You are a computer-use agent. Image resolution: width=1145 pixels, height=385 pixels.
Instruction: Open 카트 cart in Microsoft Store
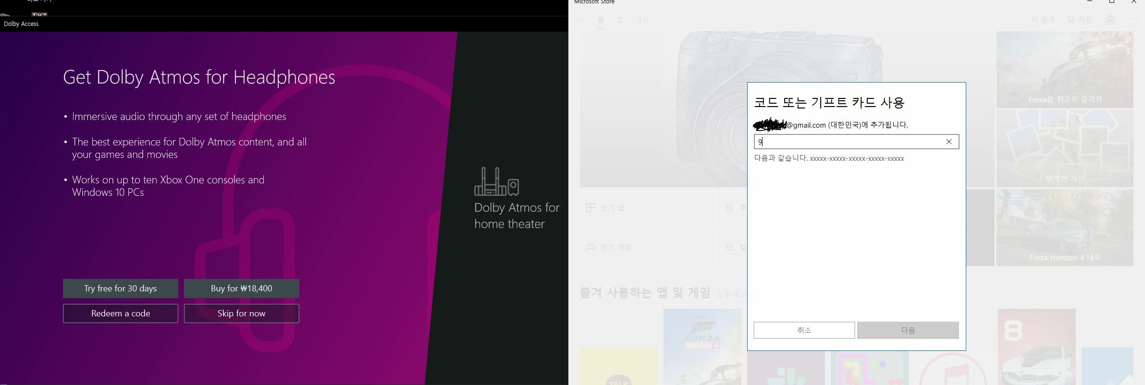(x=1080, y=20)
